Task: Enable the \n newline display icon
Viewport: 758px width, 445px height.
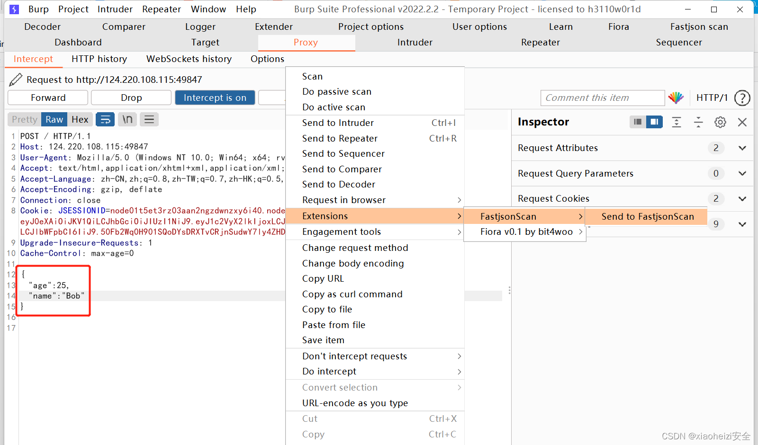Action: pos(127,119)
